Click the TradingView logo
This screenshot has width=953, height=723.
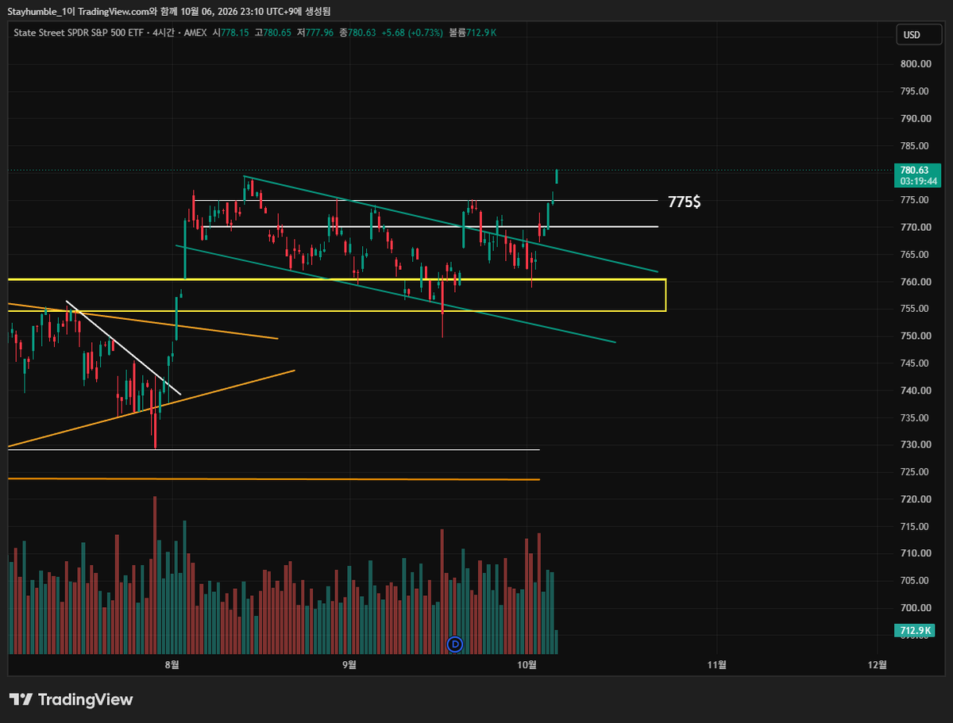[x=71, y=699]
